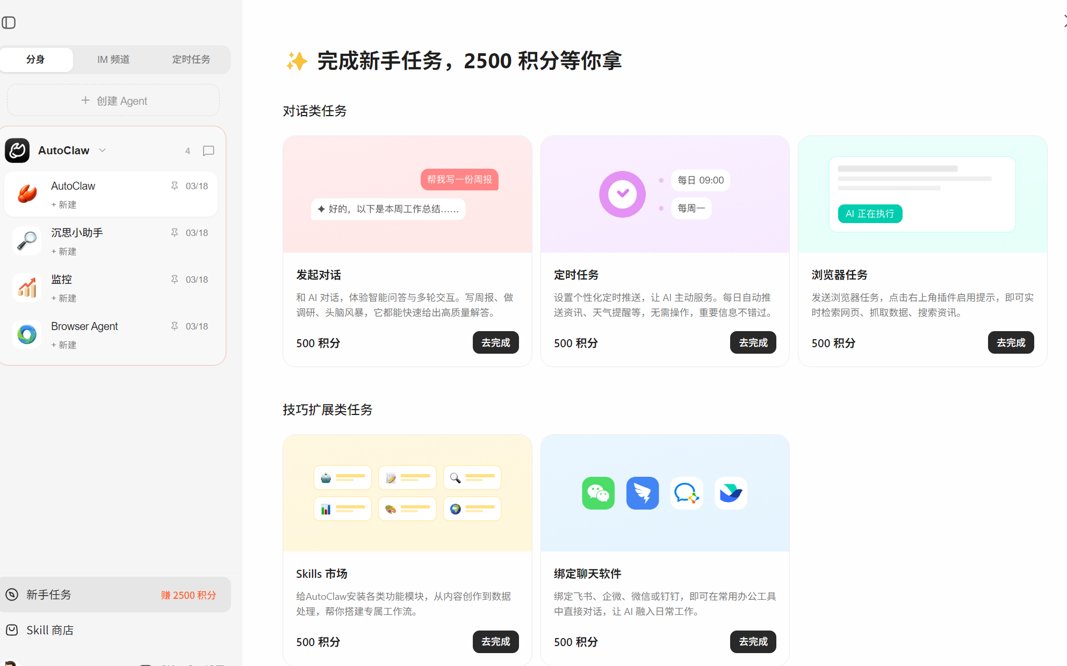Click 去完成 on the Skills 市场 card
The height and width of the screenshot is (666, 1067).
point(495,641)
